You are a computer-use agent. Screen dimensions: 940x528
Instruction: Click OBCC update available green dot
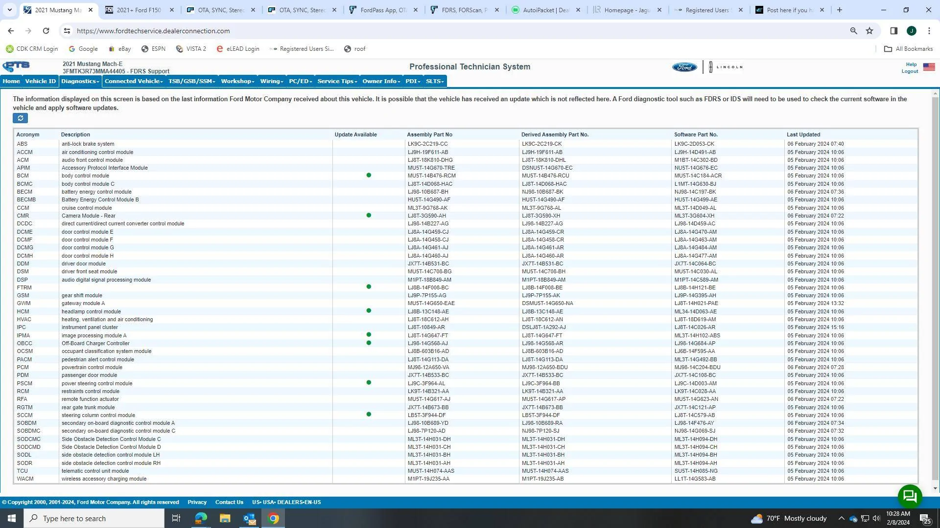click(x=369, y=343)
